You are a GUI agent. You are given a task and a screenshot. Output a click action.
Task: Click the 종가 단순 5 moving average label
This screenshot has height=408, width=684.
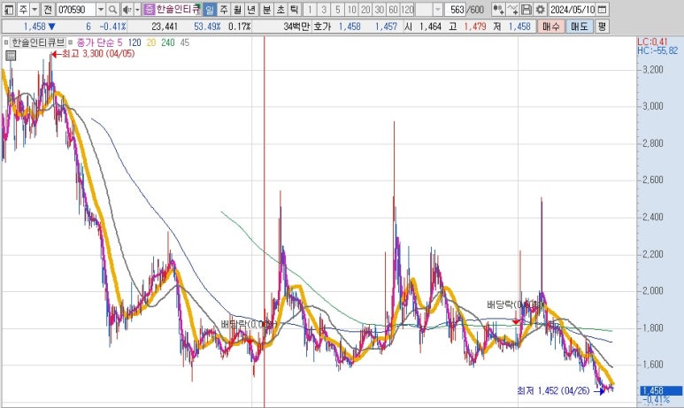[x=99, y=42]
